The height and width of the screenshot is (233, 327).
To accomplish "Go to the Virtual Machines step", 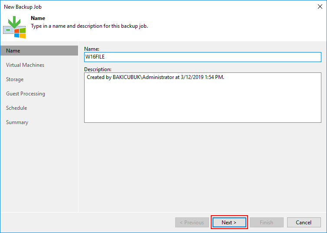I will coord(25,65).
